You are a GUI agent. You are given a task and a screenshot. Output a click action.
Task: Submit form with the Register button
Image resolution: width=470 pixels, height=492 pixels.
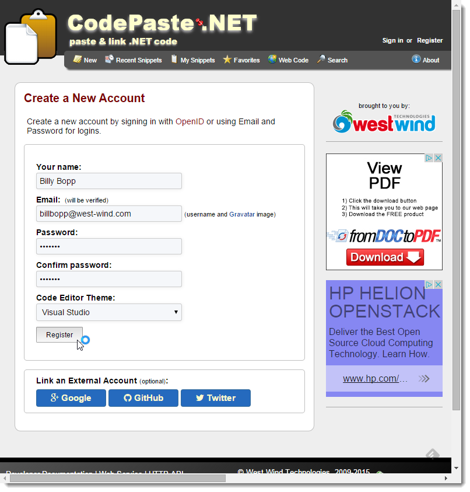pyautogui.click(x=59, y=335)
